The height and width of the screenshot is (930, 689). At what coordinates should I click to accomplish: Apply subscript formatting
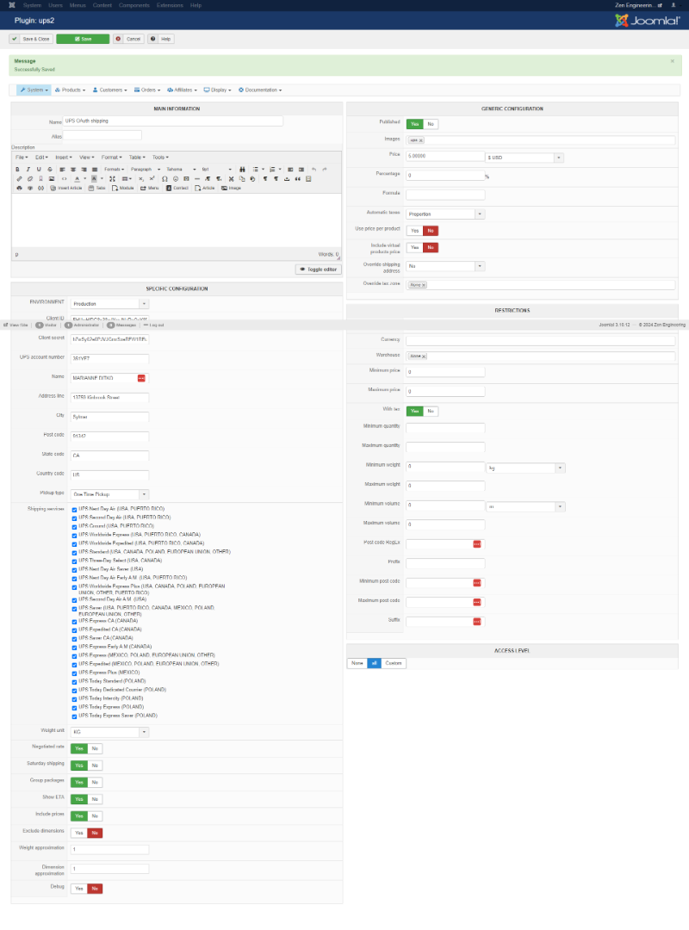click(x=141, y=178)
